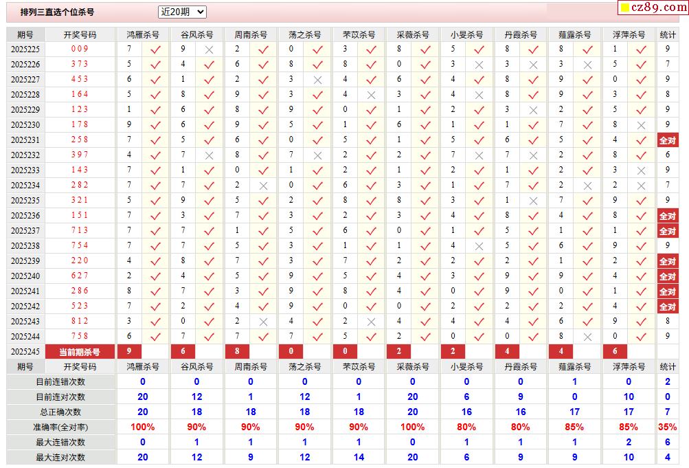The image size is (689, 468).
Task: Click the X mark for 荡之 in row 2025227
Action: [317, 80]
